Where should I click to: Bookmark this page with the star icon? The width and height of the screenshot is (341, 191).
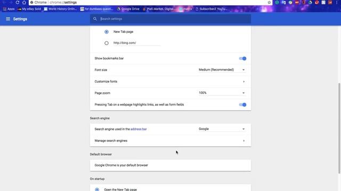pyautogui.click(x=269, y=2)
